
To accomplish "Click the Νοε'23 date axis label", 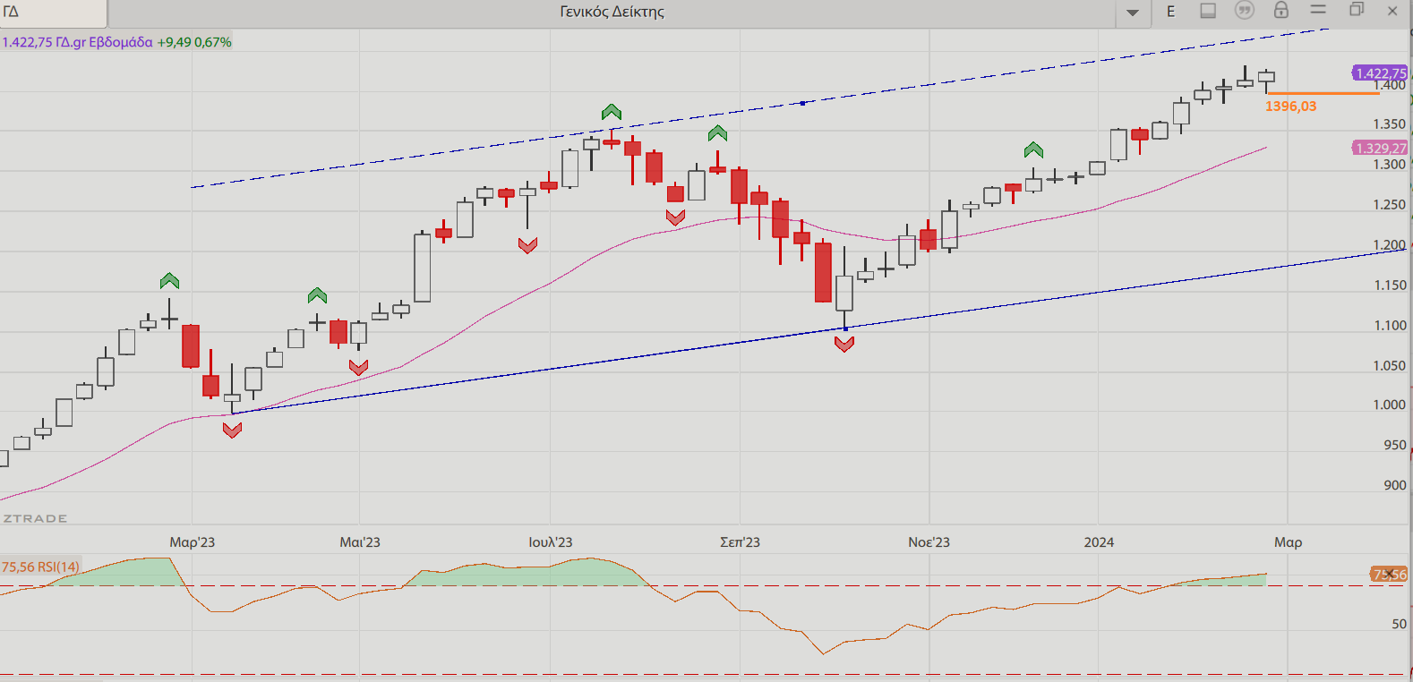I will pos(929,542).
